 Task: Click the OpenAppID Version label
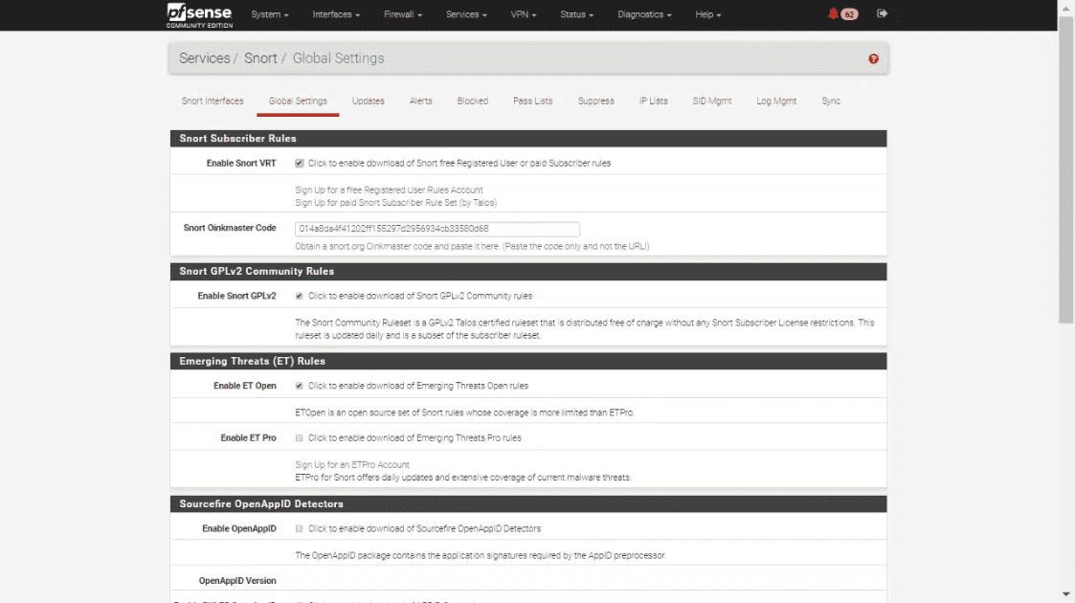tap(237, 580)
